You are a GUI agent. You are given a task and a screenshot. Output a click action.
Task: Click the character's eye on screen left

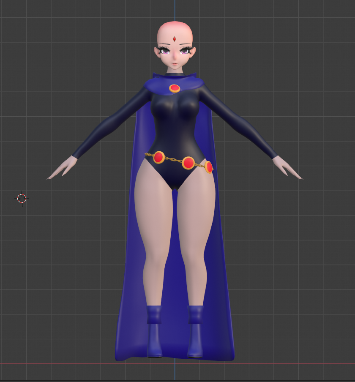(165, 52)
